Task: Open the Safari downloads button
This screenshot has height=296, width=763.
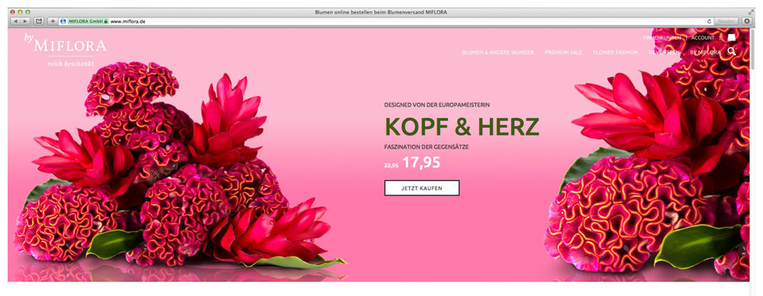Action: click(747, 21)
